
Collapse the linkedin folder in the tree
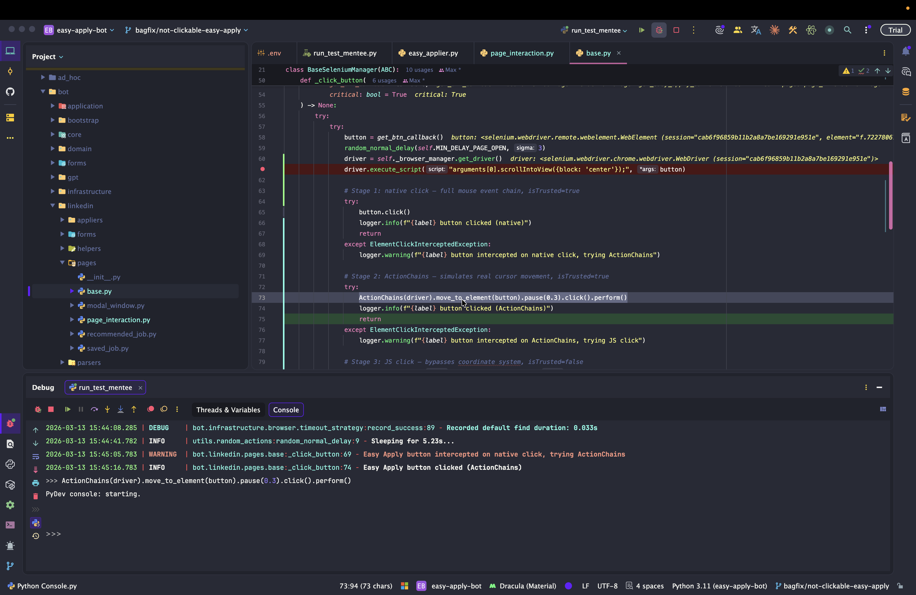tap(53, 206)
